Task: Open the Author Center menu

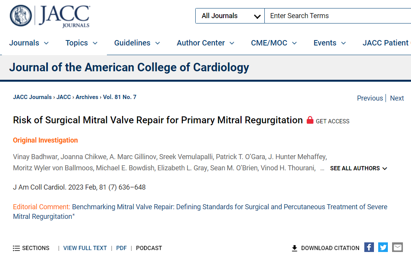Action: (205, 43)
